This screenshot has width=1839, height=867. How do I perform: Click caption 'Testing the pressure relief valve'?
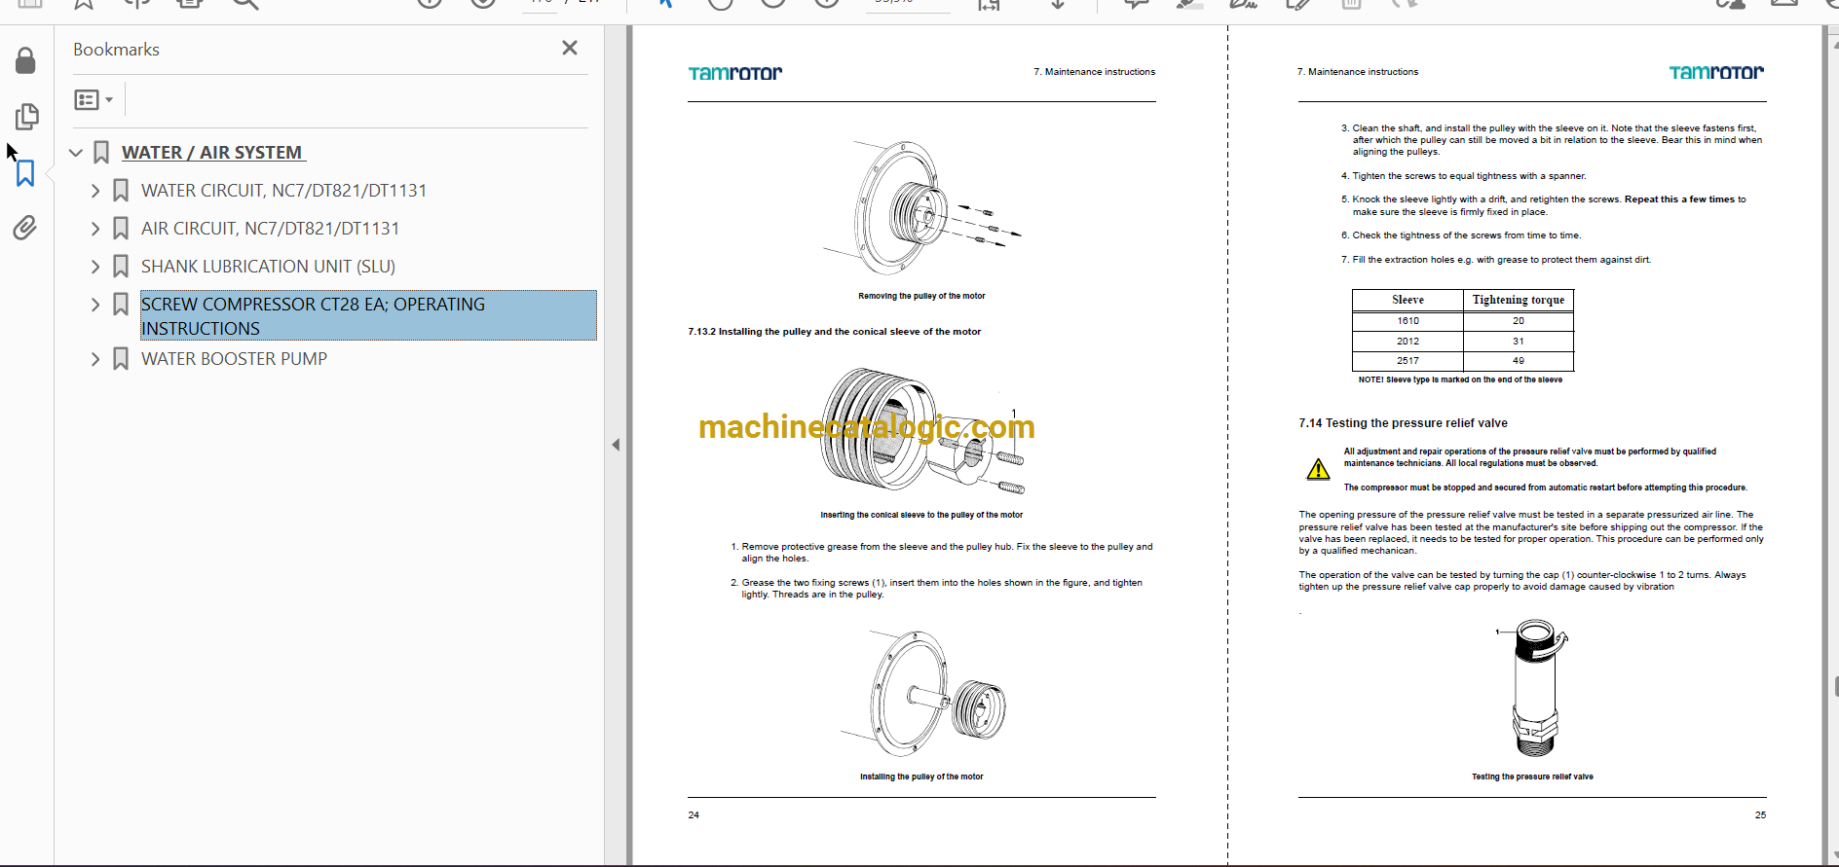1532,777
